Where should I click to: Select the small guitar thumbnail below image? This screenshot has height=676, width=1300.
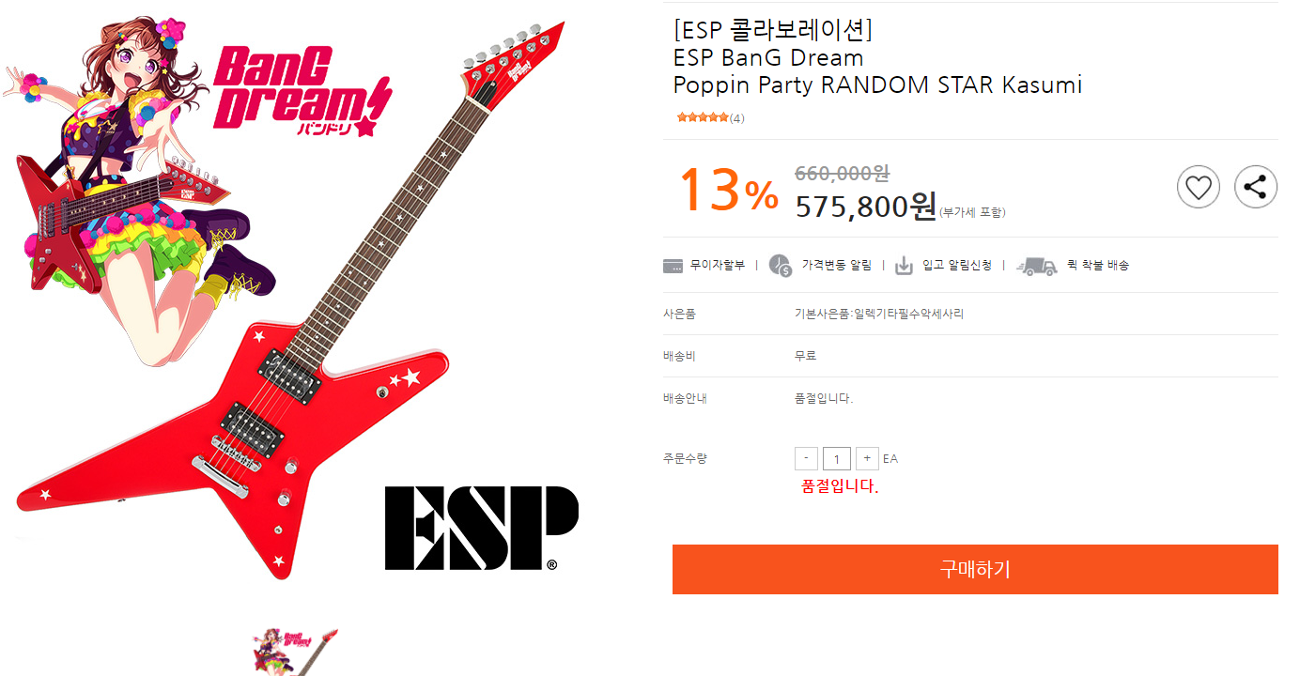click(296, 653)
